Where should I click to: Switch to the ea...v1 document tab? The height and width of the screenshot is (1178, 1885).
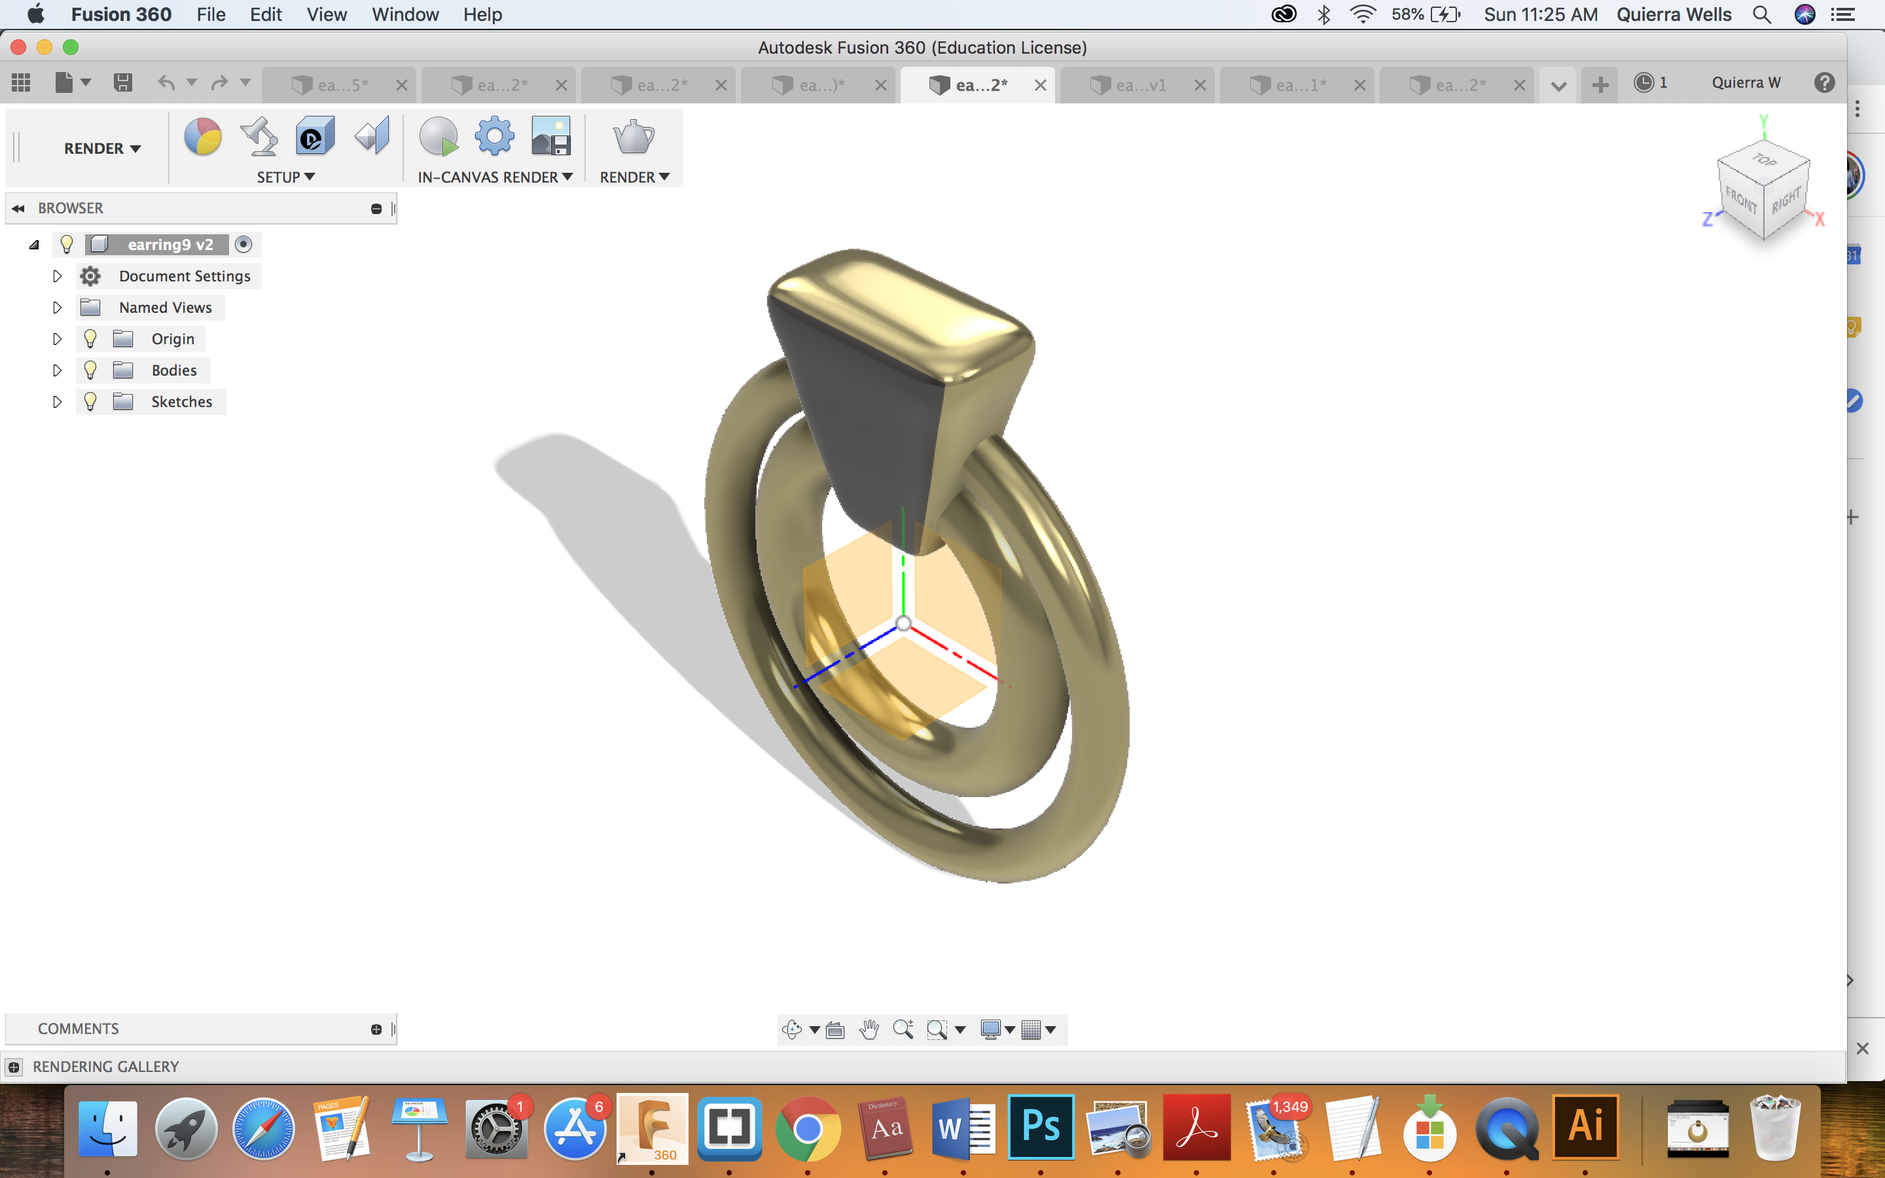pyautogui.click(x=1140, y=85)
